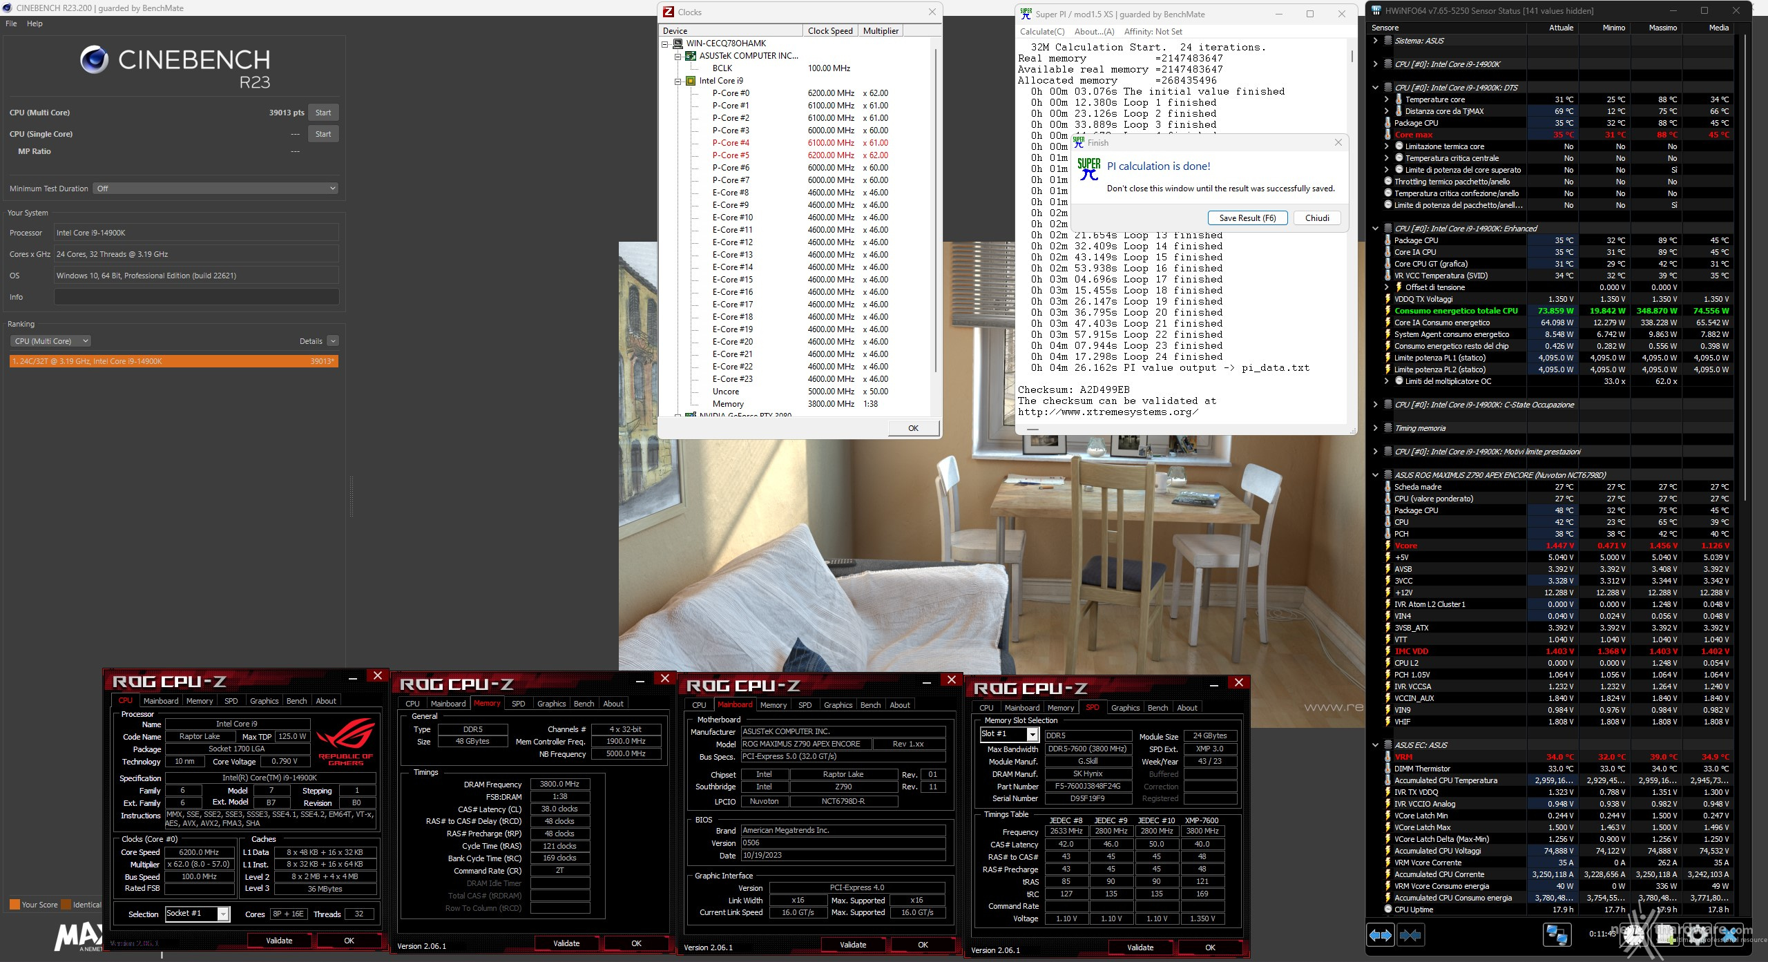
Task: Select the "P-Core #4" row in Clocks
Action: [799, 143]
